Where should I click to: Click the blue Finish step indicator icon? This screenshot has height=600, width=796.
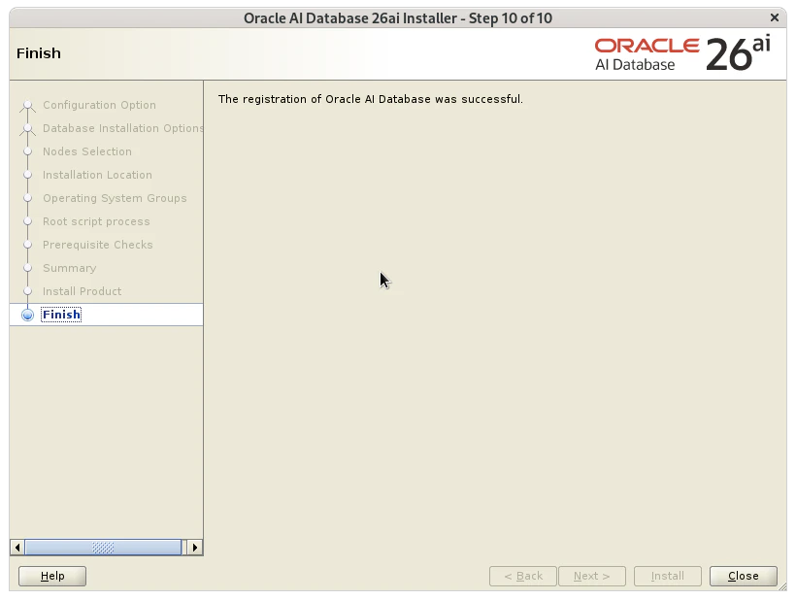pos(28,315)
